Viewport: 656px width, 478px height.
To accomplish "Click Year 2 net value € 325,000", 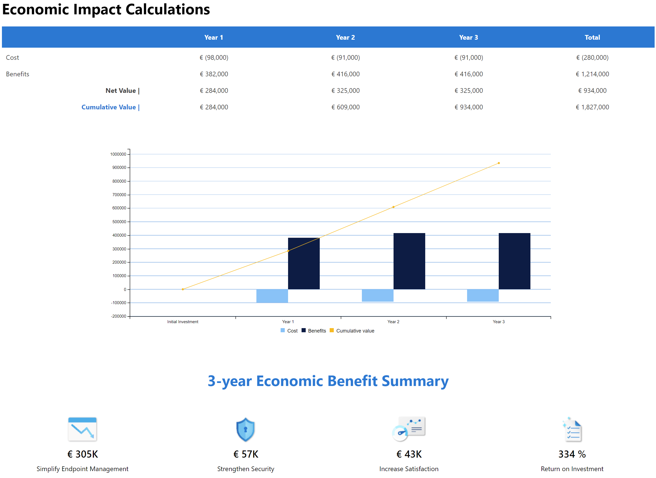I will coord(346,91).
